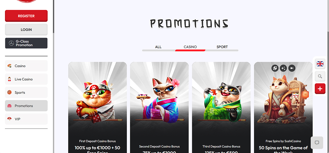Switch to the SPORT promotions tab
The width and height of the screenshot is (329, 153).
point(222,47)
